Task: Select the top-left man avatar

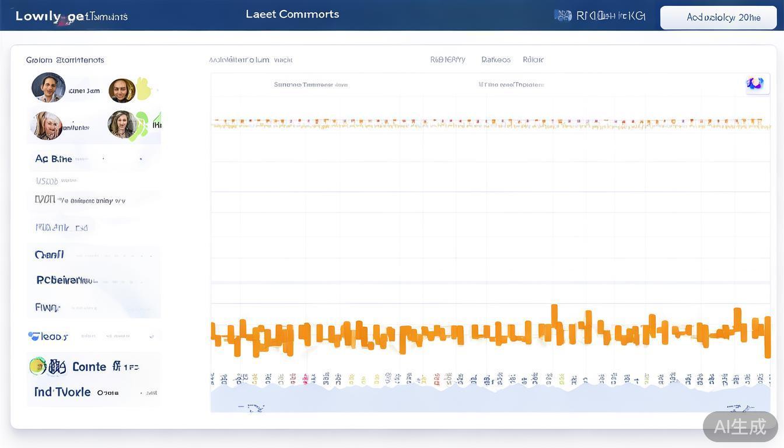Action: [48, 87]
